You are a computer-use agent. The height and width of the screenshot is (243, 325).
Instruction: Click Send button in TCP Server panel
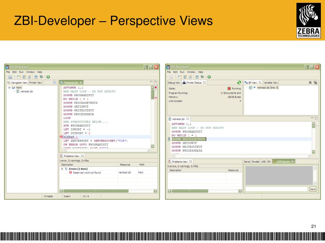coord(313,189)
